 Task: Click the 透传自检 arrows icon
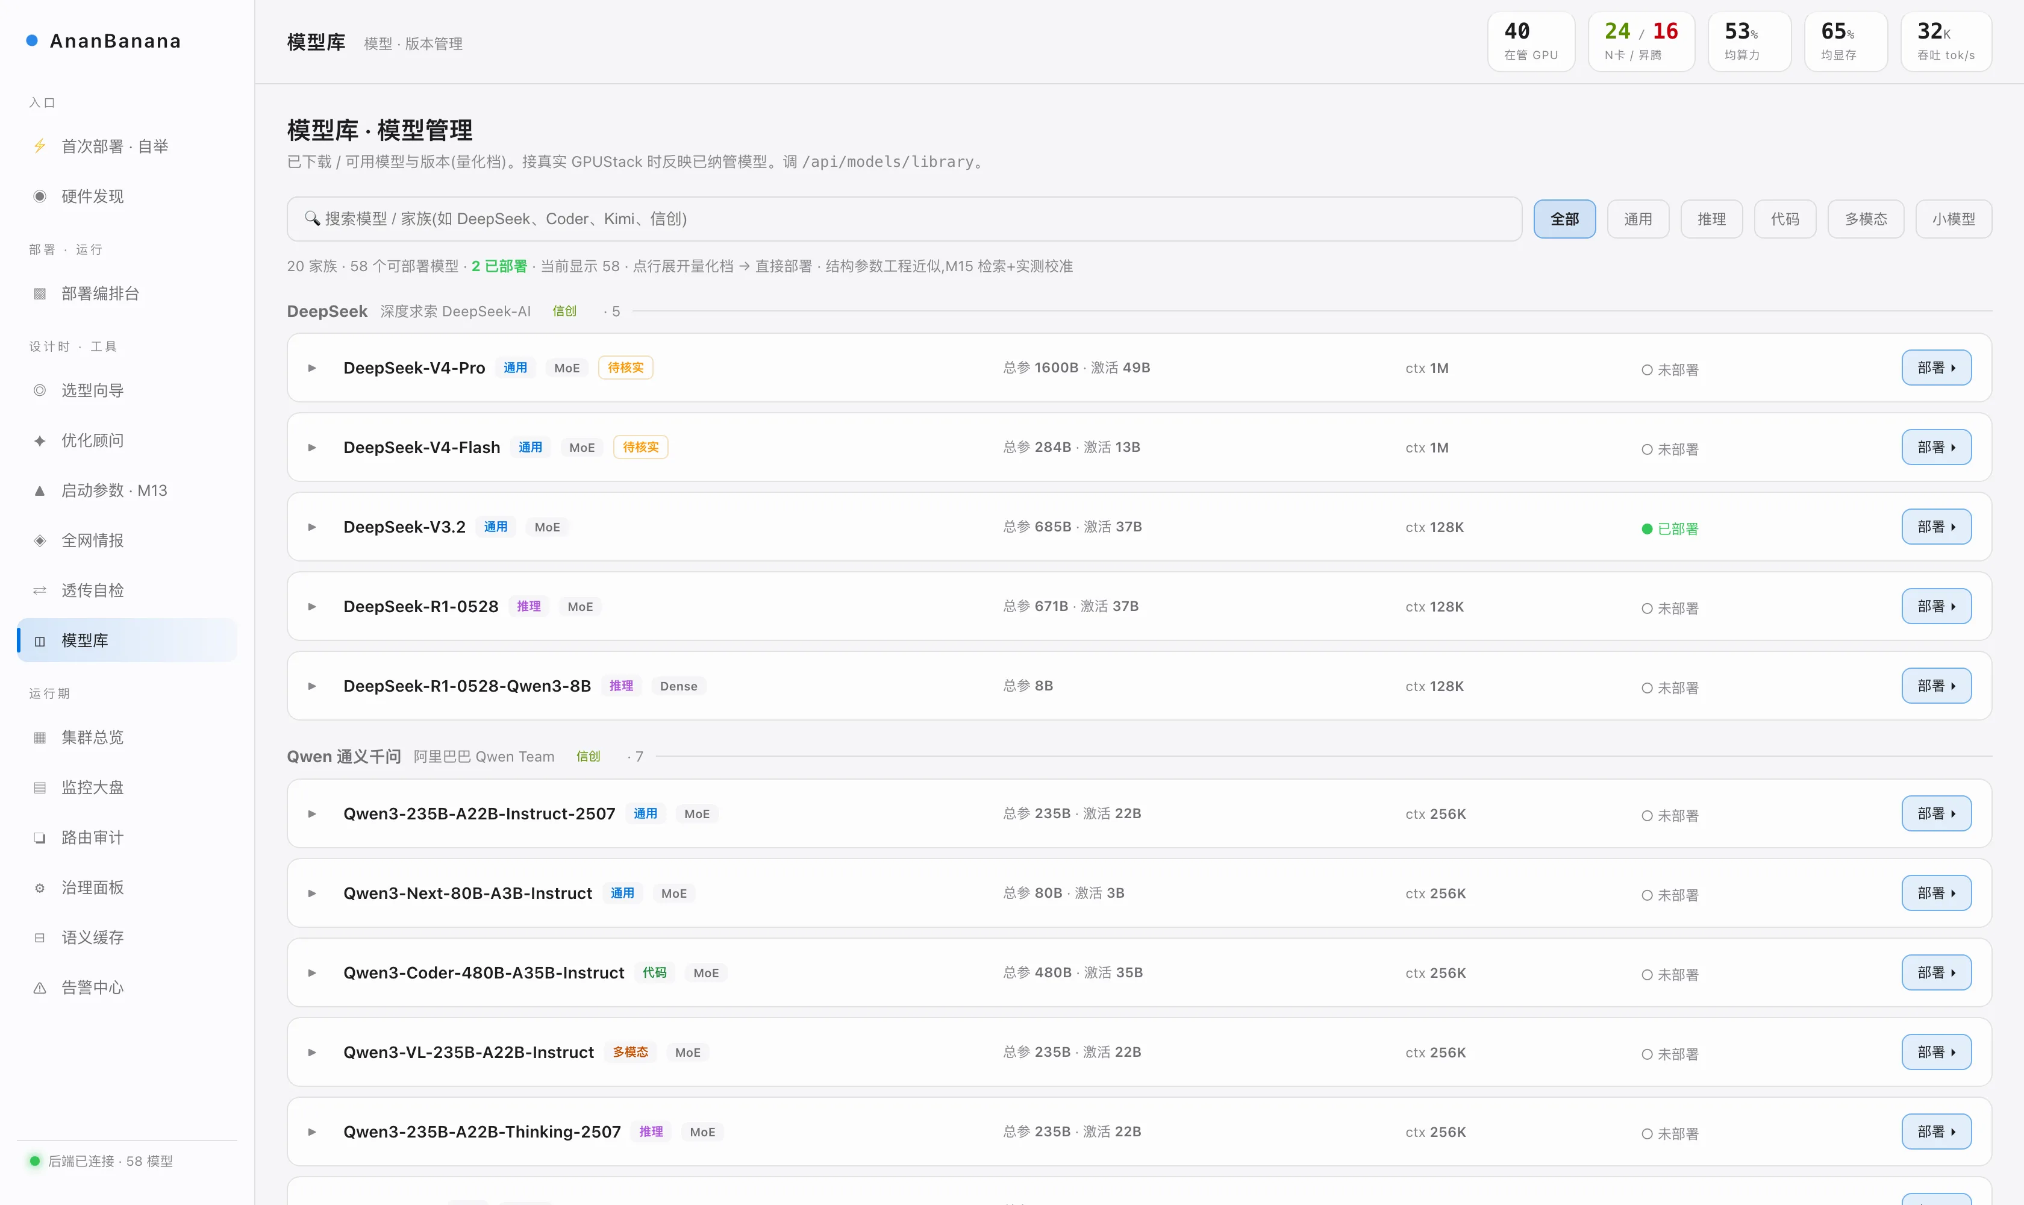tap(39, 590)
